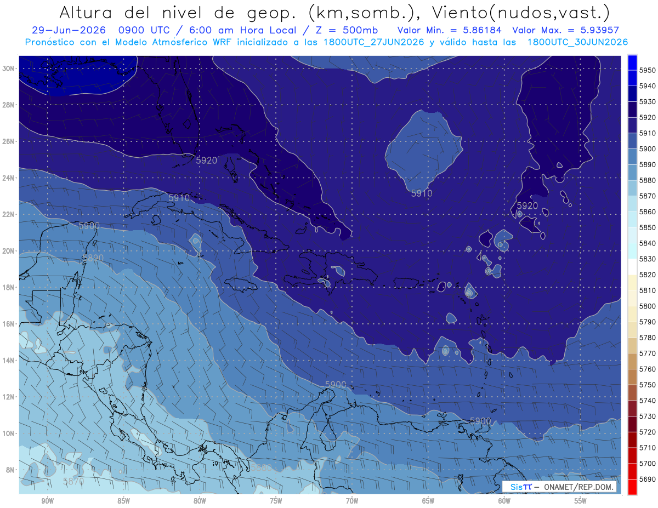Click the 5880 contour label near Panama
This screenshot has width=658, height=508.
click(261, 468)
